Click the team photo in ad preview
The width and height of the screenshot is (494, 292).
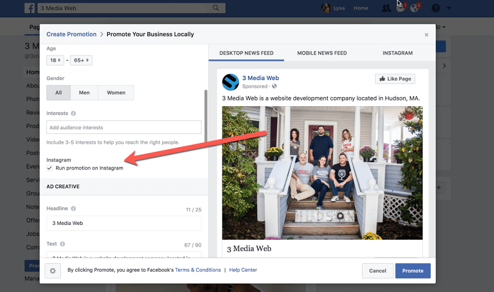[x=322, y=173]
